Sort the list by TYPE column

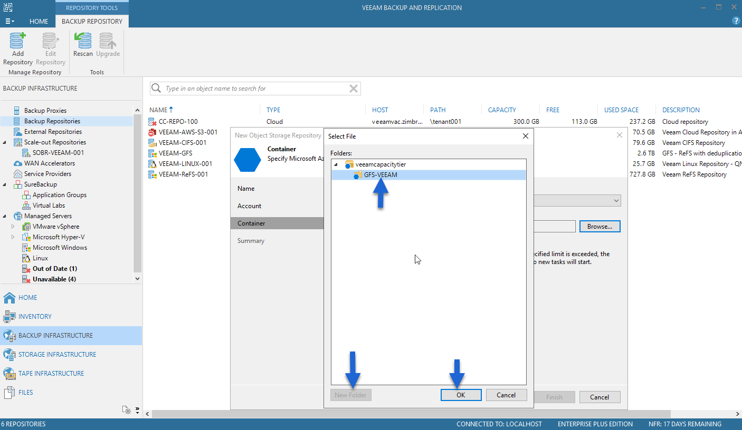coord(273,110)
